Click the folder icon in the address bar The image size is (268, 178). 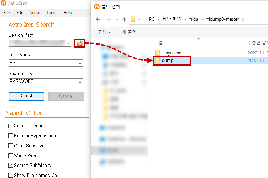pyautogui.click(x=133, y=19)
